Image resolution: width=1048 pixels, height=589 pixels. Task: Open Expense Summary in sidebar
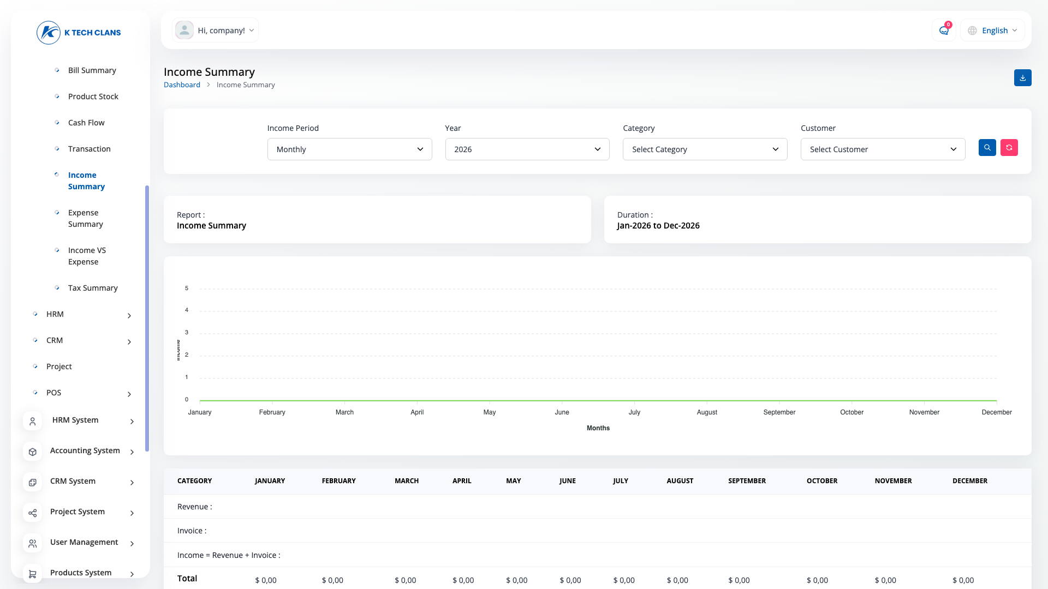tap(86, 218)
